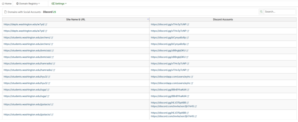298x122 pixels.
Task: Open the Settings menu
Action: [x=59, y=4]
